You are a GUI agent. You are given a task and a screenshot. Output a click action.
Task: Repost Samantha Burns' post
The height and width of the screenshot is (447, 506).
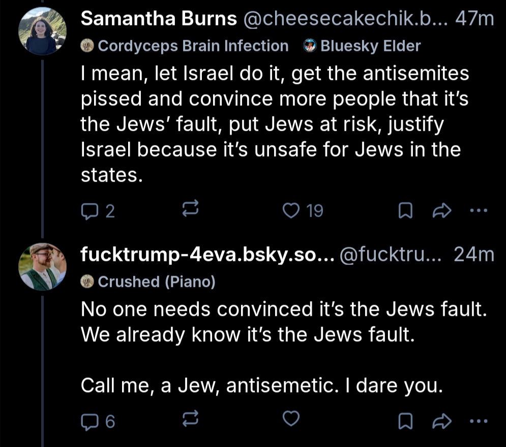tap(189, 210)
